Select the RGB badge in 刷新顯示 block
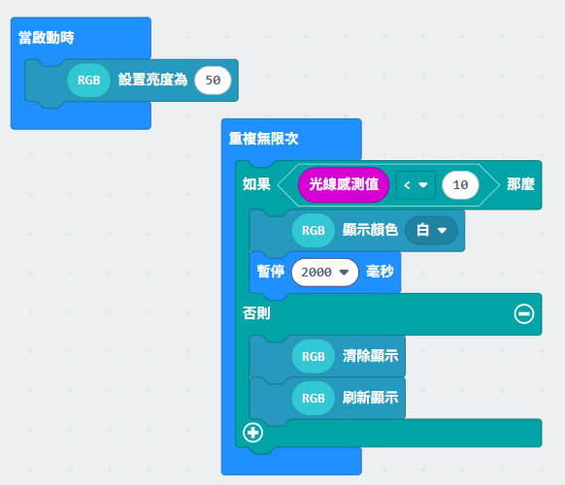 coord(314,399)
